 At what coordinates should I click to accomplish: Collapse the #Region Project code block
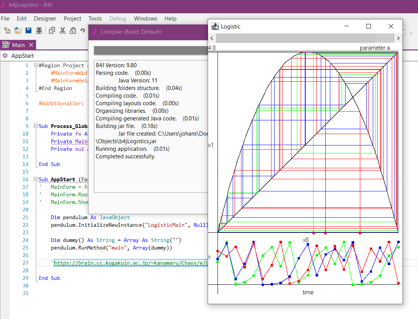(36, 65)
